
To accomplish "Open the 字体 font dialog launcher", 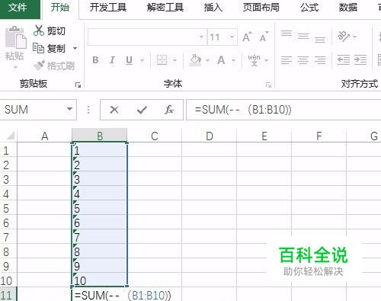I will (x=268, y=85).
